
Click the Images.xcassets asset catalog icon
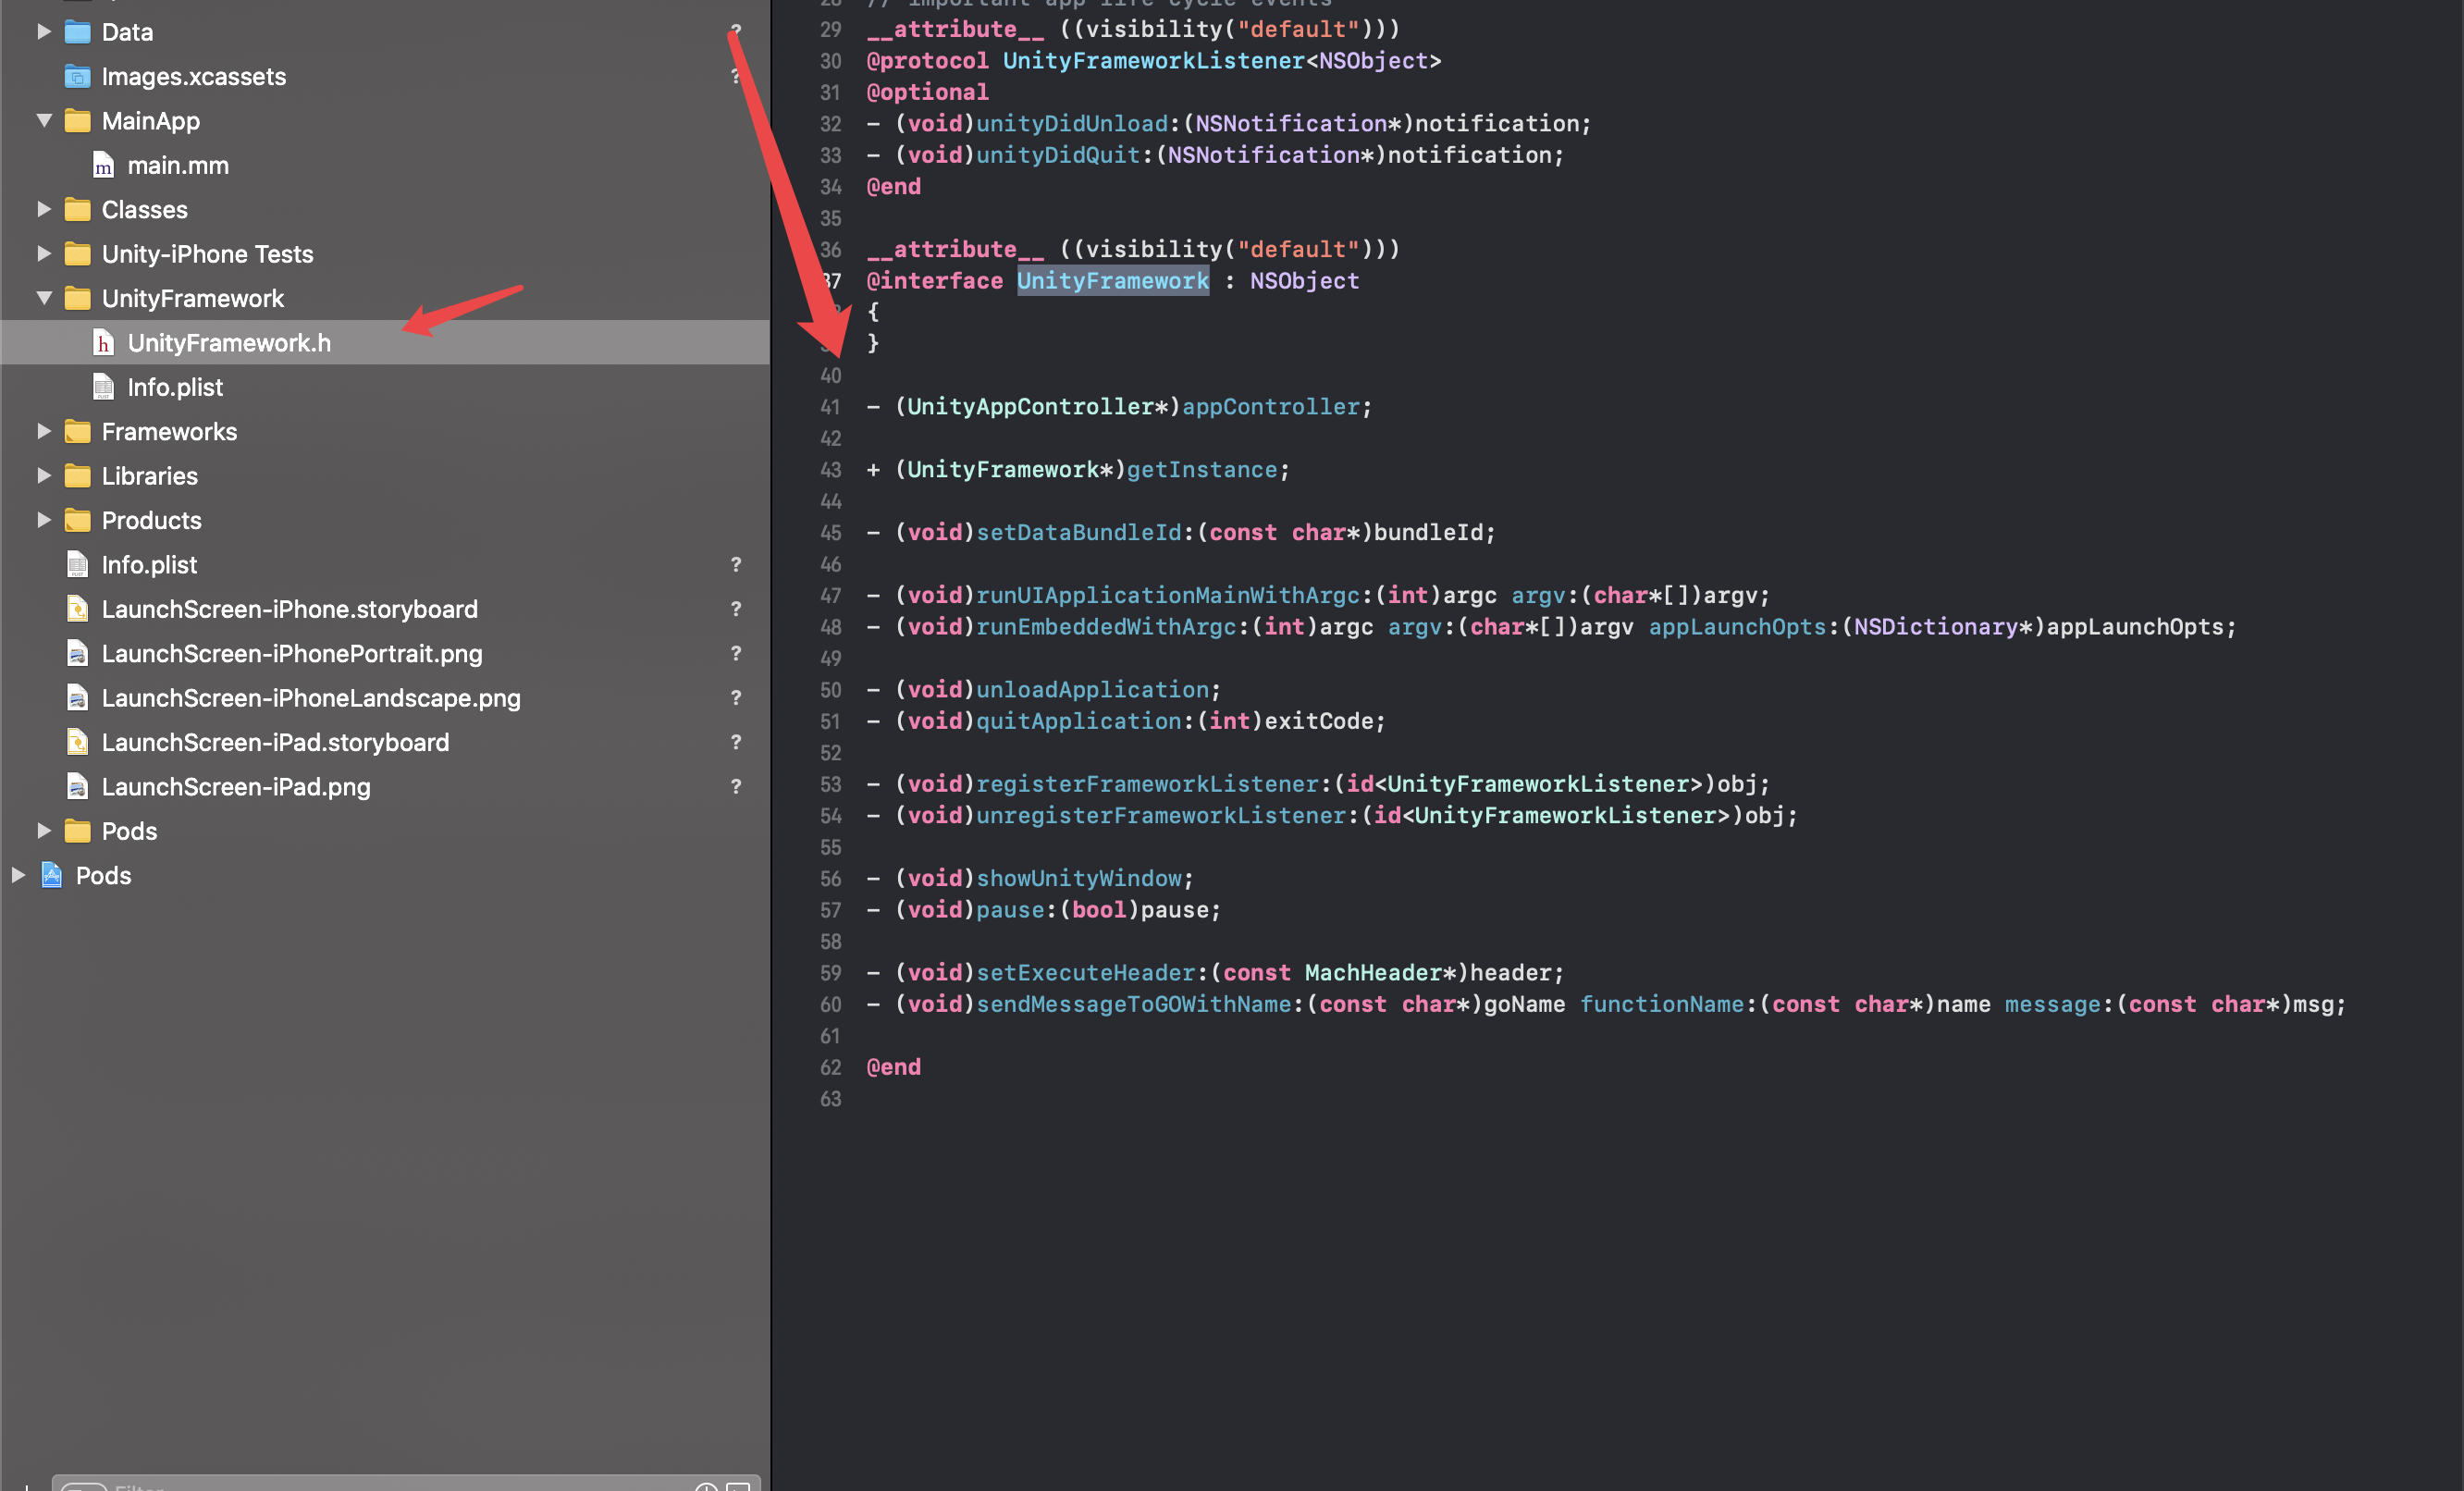tap(77, 77)
